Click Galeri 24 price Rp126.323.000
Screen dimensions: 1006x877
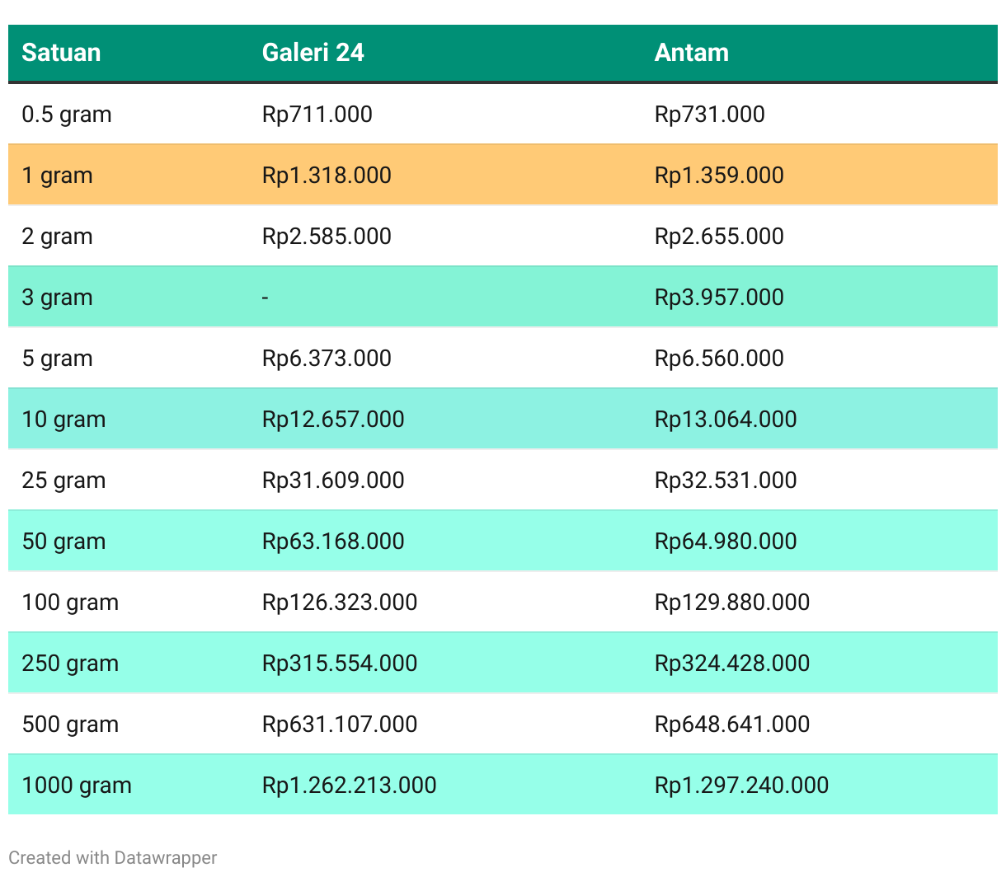340,603
